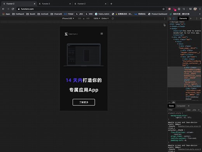
Task: Click the Functor Z logo in the page header
Action: [71, 34]
